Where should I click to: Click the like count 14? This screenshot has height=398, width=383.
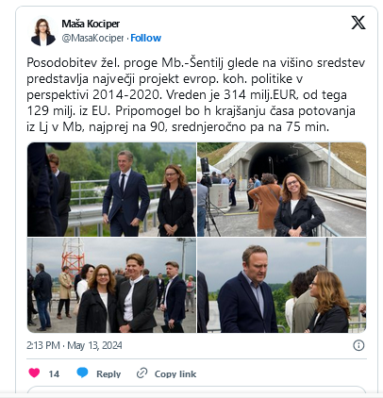tap(54, 373)
